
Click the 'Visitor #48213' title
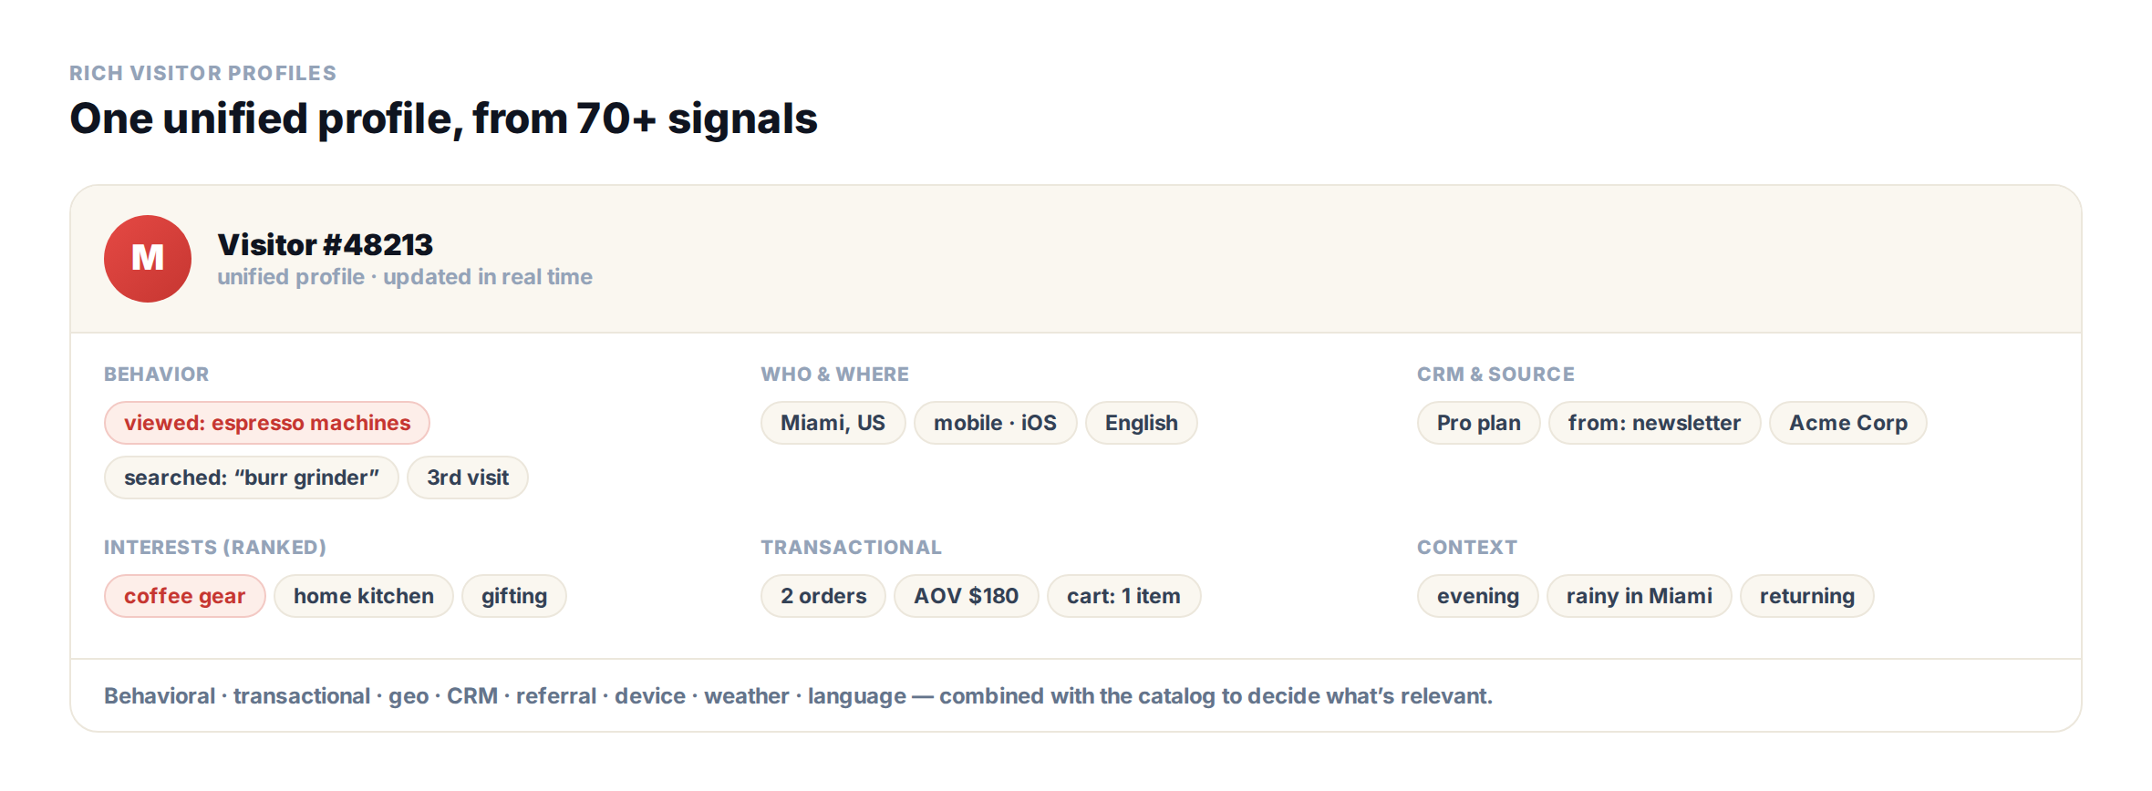click(326, 244)
